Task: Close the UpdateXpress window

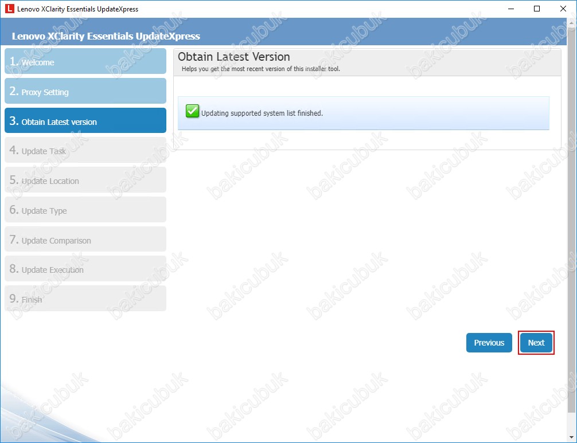Action: [x=563, y=9]
